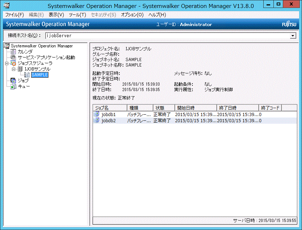Click the ジョブ node icon in the tree
302x230 pixels.
coord(14,81)
